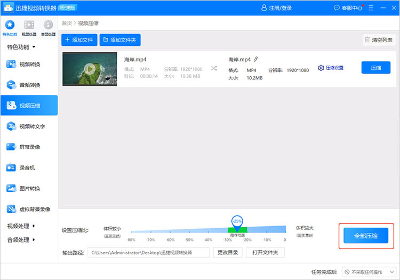Click the -25% compression ratio slider handle
400x280 pixels.
[237, 222]
